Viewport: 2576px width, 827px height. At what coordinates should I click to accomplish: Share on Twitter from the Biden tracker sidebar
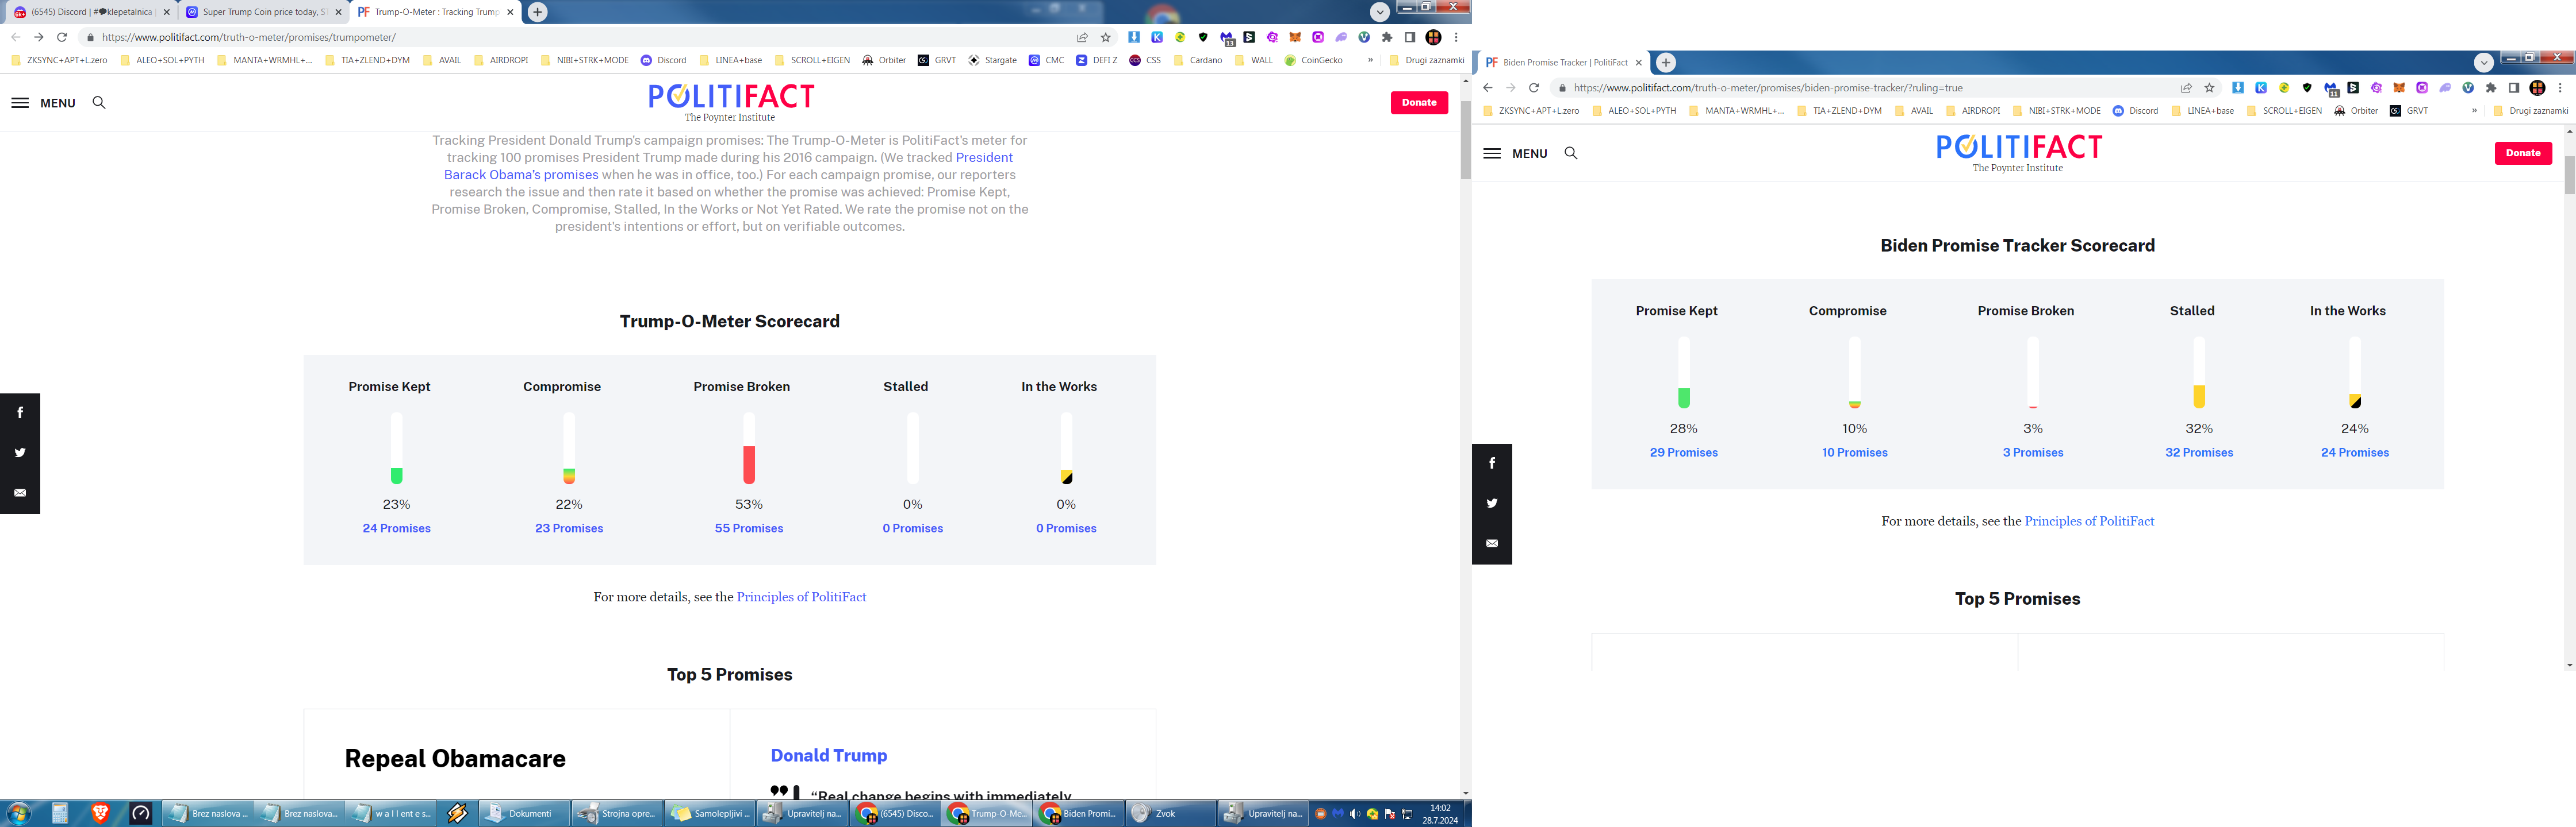(x=1492, y=504)
